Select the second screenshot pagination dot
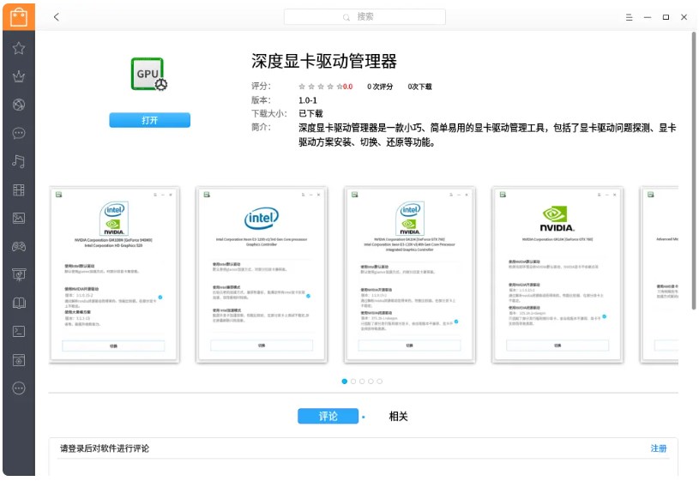Viewport: 699px width, 481px height. click(353, 382)
